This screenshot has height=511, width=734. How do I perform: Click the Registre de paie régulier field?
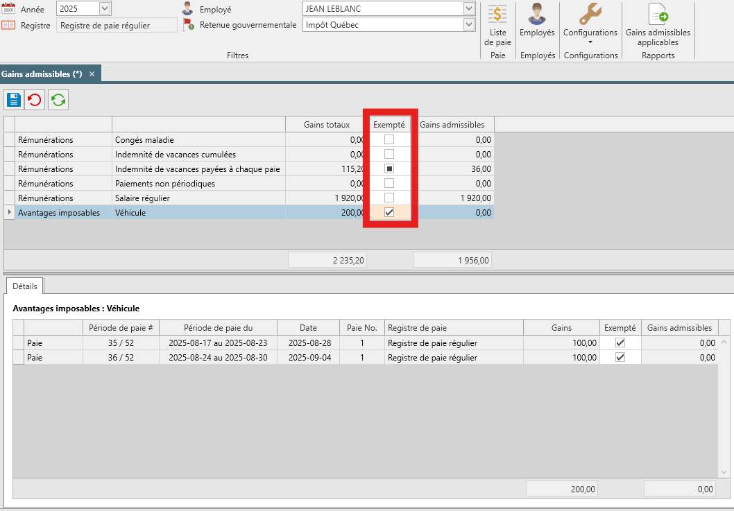(x=117, y=25)
